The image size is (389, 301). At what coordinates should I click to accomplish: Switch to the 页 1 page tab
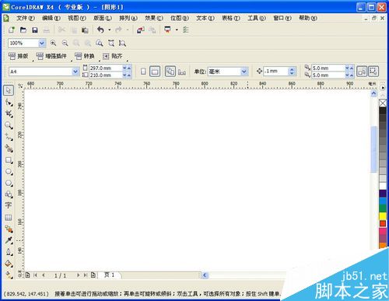[109, 275]
